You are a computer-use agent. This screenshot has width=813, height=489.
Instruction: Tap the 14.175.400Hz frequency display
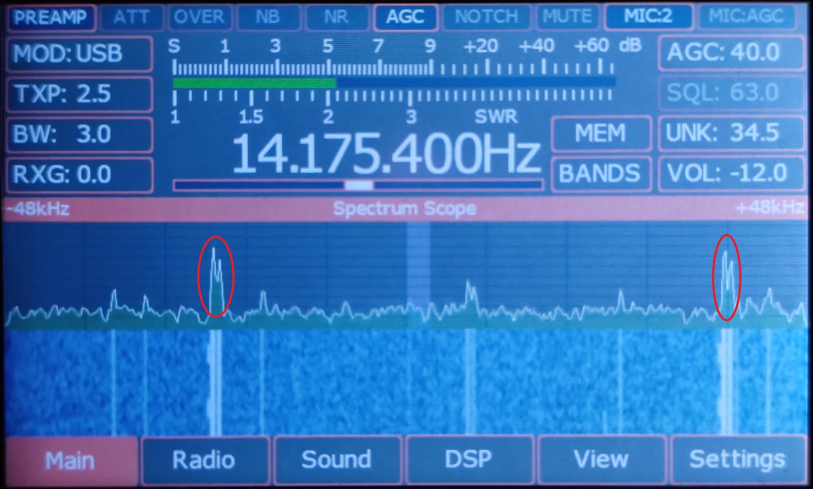pos(385,154)
